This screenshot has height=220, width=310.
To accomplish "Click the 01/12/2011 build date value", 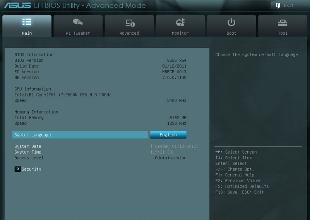I will [x=174, y=66].
